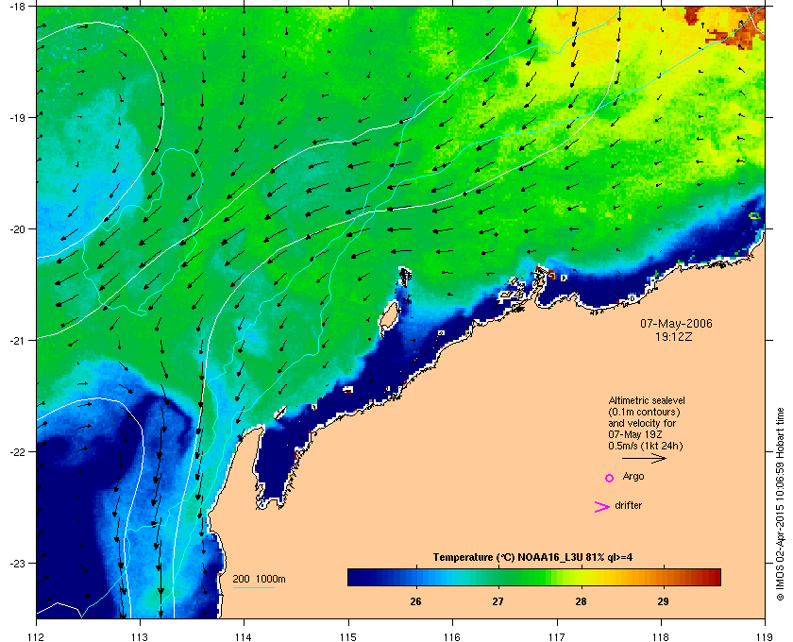
Task: Click the -19 latitude axis label
Action: (17, 117)
